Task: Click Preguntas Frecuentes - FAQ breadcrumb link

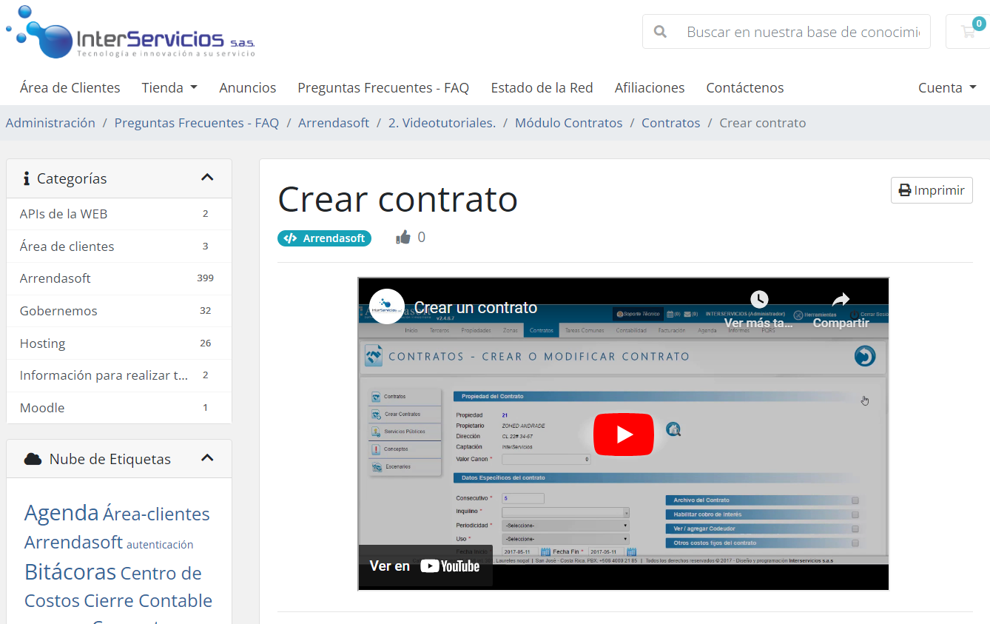Action: (x=197, y=123)
